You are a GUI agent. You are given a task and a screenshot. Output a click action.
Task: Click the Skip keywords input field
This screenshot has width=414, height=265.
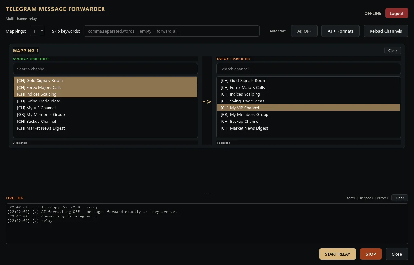click(171, 31)
